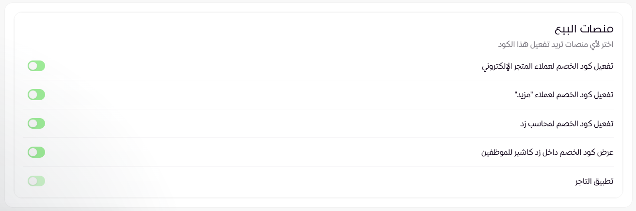Disable the discount code switch for "مزيد" customers

click(36, 95)
